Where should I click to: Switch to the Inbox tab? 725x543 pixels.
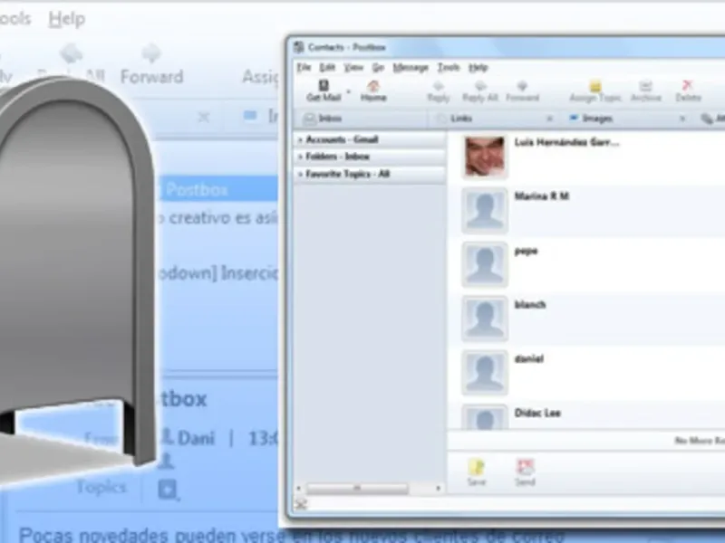click(x=361, y=119)
